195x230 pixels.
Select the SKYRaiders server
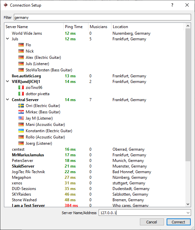(x=94, y=194)
